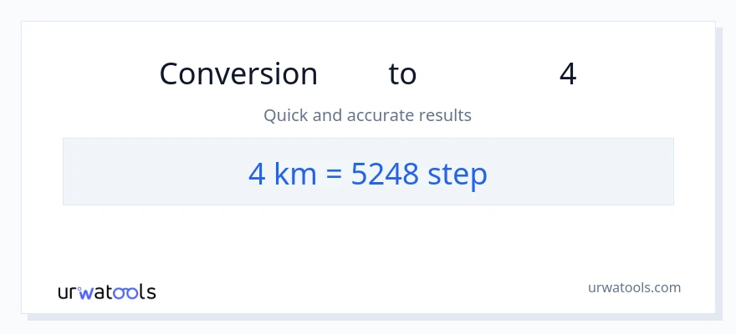Click 'Quick and accurate results' subtitle

pyautogui.click(x=367, y=115)
